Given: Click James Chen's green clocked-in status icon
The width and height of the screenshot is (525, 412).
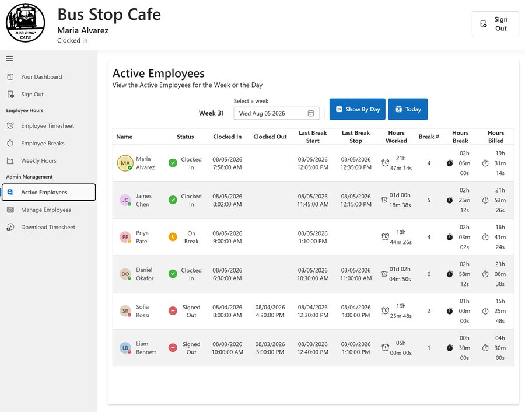Looking at the screenshot, I should (173, 200).
